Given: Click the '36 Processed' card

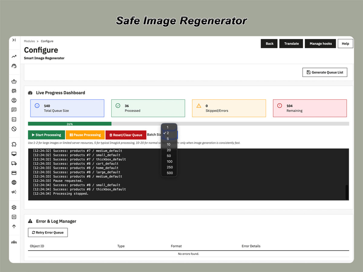Looking at the screenshot, I should [x=148, y=108].
